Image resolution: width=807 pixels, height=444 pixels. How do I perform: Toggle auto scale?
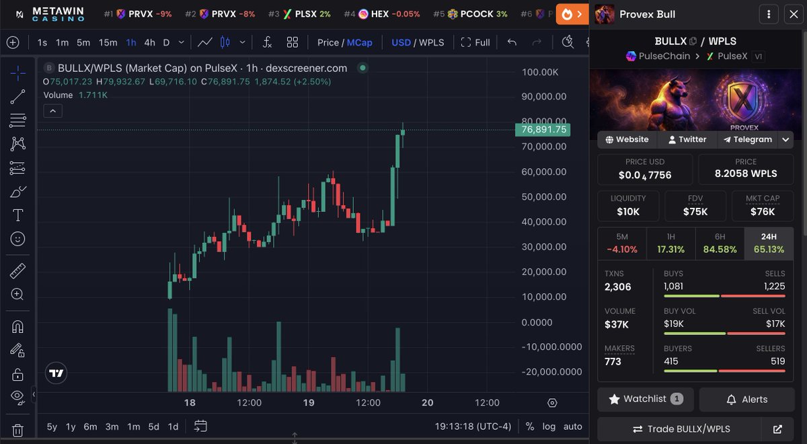point(573,427)
